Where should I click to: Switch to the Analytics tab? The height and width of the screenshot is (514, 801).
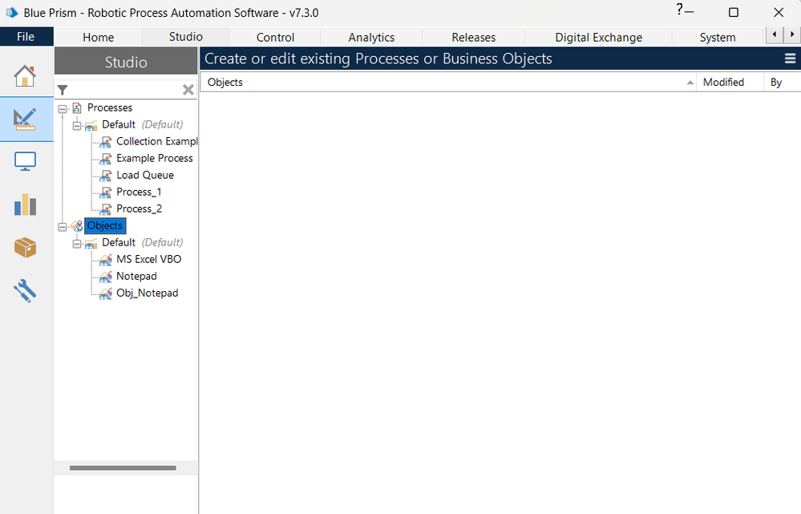pos(371,38)
